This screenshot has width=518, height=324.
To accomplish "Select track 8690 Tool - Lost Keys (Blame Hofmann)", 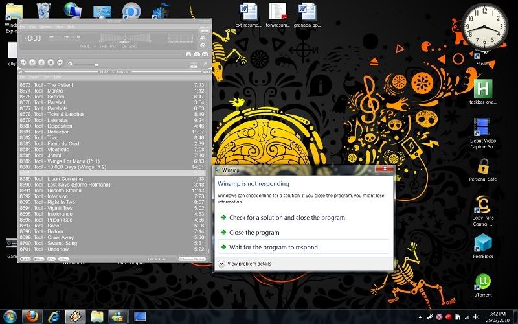I will 112,185.
